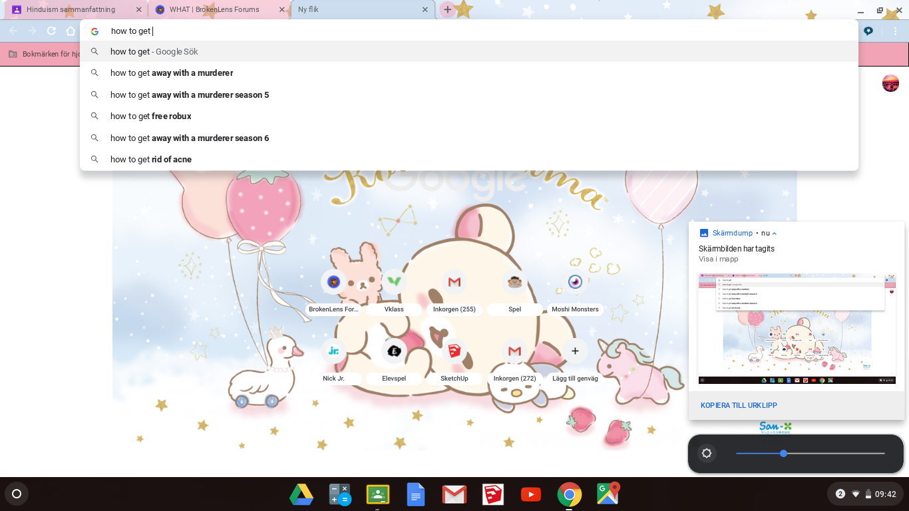The height and width of the screenshot is (511, 909).
Task: Open a new tab with plus
Action: (x=448, y=10)
